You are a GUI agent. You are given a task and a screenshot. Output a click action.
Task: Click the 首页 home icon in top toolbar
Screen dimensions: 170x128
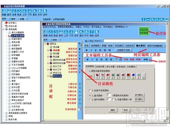[9, 11]
